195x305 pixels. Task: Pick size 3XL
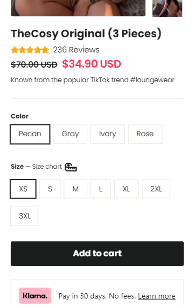(25, 216)
